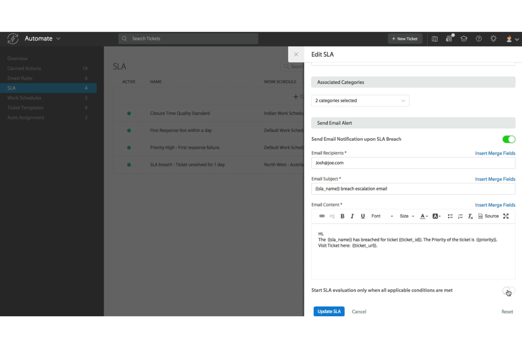522x348 pixels.
Task: Remove formatting using the clear format icon
Action: point(470,216)
